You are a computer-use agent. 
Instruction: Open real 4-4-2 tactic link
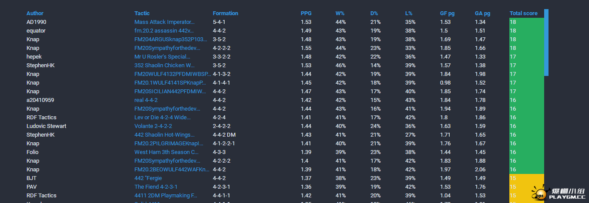[146, 100]
